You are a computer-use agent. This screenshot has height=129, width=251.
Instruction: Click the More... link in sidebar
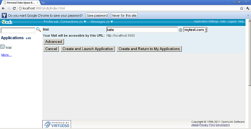[x=6, y=55]
